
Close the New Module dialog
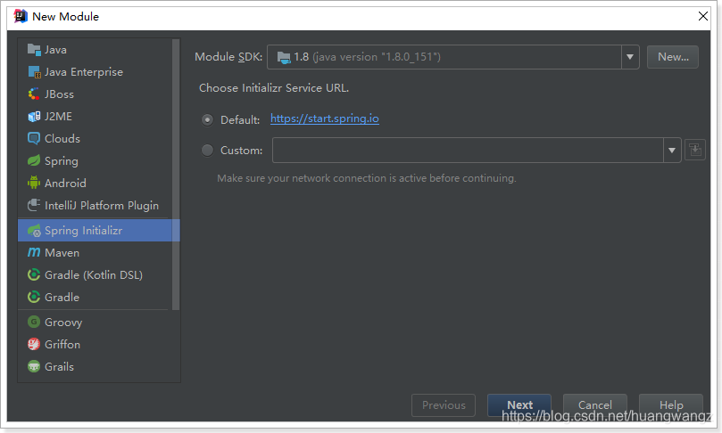coord(702,16)
